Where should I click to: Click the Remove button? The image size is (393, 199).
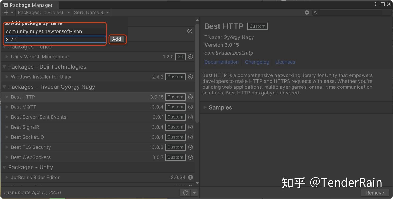pyautogui.click(x=375, y=193)
